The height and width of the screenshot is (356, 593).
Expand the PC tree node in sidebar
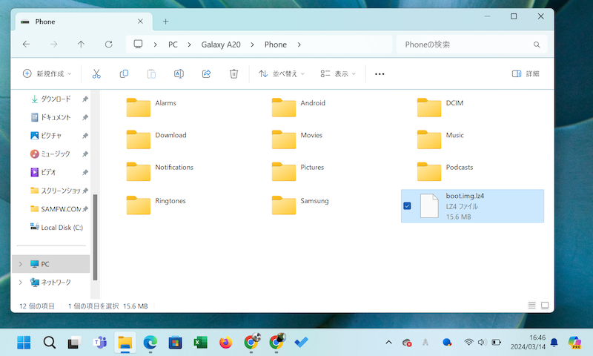[x=20, y=264]
